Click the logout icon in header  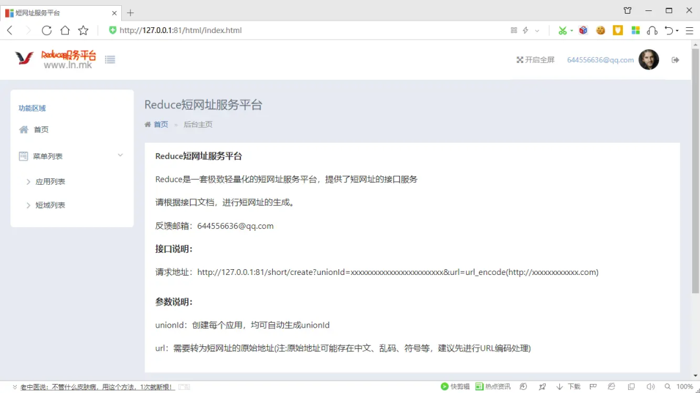pyautogui.click(x=675, y=60)
